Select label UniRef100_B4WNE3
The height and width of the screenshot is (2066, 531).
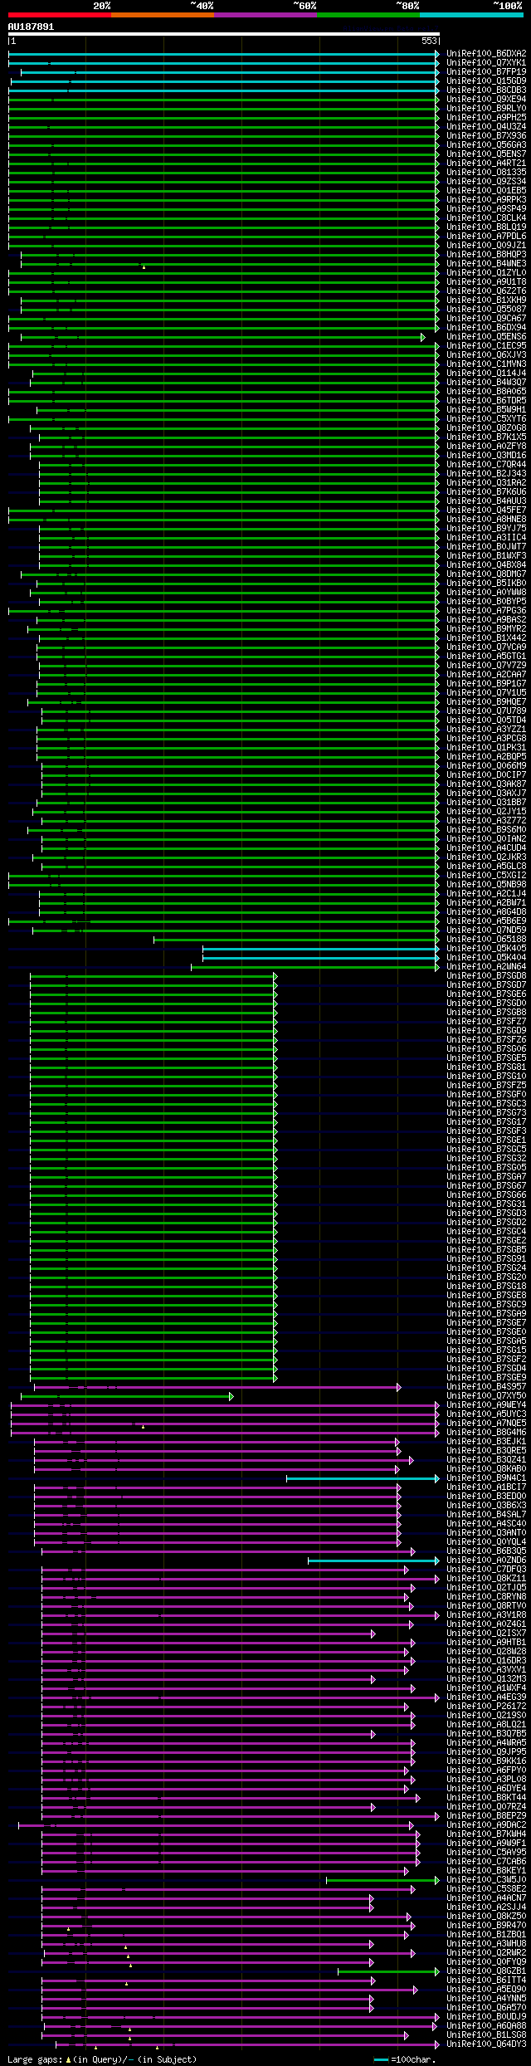486,263
